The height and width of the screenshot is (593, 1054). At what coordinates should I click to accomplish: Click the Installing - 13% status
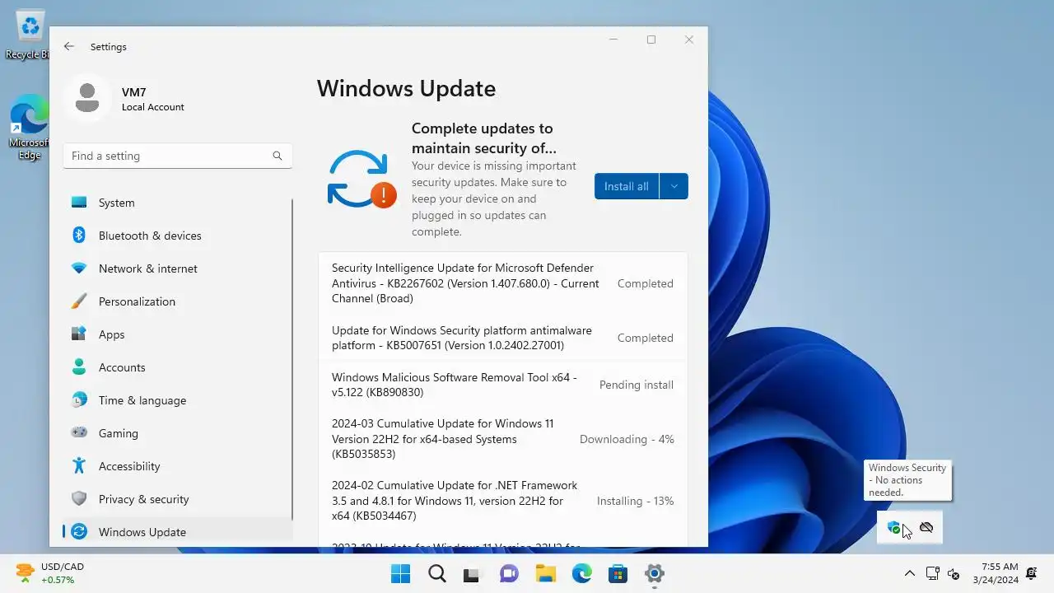[636, 501]
